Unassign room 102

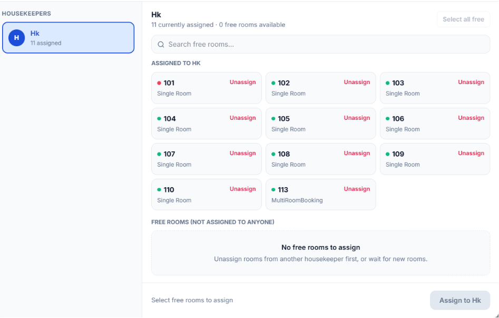point(357,82)
